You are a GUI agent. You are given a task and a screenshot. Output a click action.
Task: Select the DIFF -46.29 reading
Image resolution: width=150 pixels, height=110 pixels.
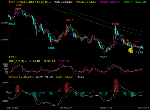tap(44, 77)
